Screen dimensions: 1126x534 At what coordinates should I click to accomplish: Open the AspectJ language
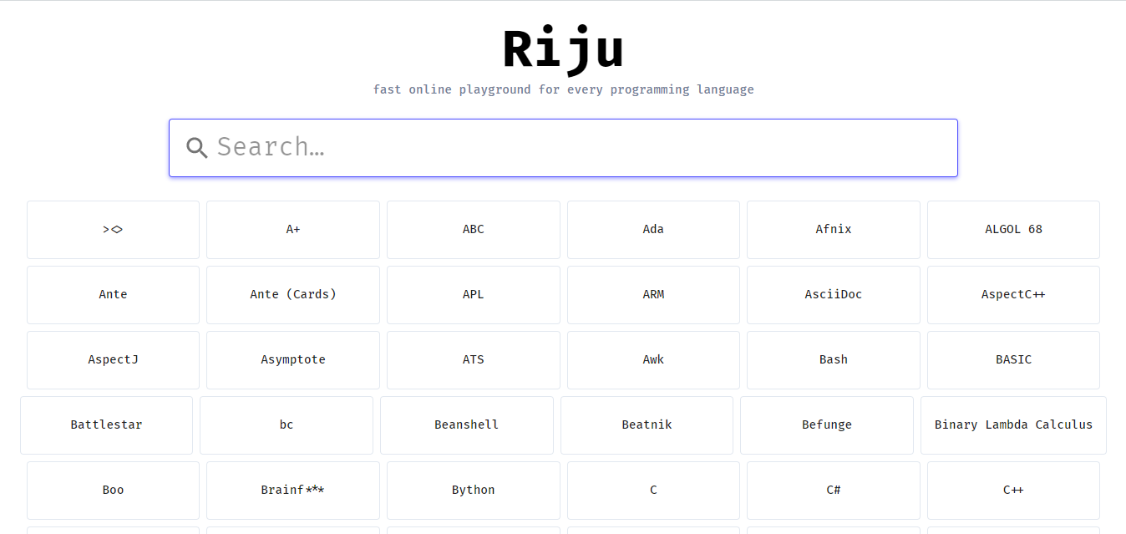coord(113,360)
